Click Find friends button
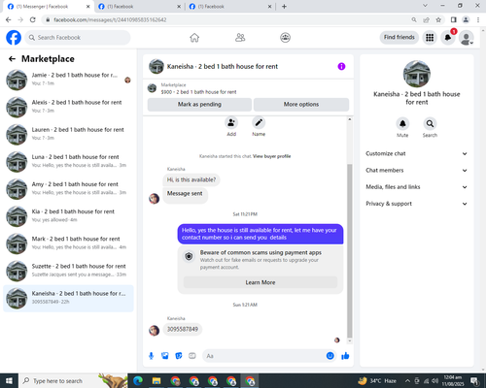Image resolution: width=486 pixels, height=388 pixels. [x=399, y=37]
